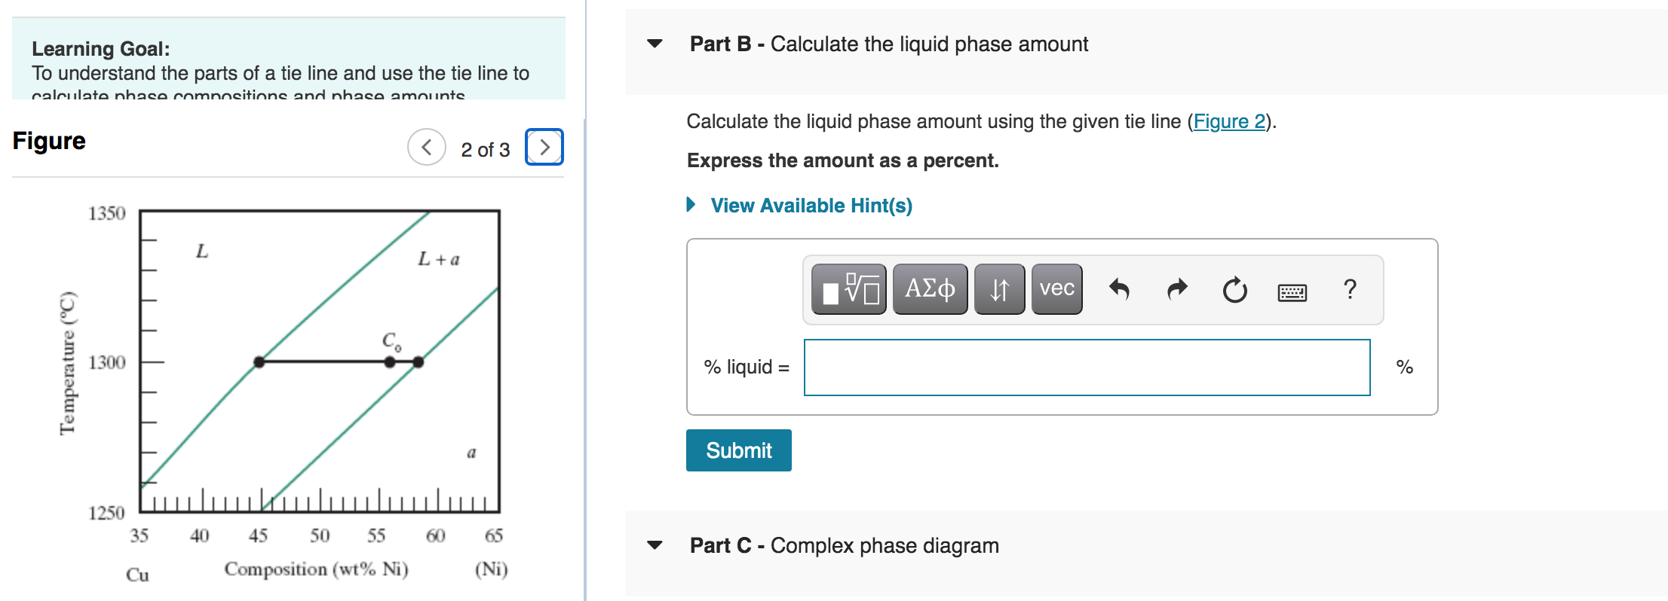This screenshot has height=601, width=1668.
Task: Click the Part B heading title
Action: click(x=887, y=44)
